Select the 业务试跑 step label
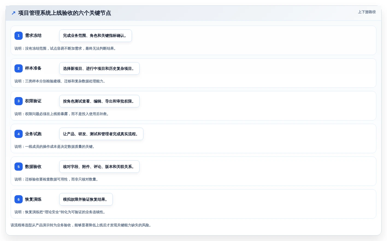387x241 pixels. click(33, 134)
